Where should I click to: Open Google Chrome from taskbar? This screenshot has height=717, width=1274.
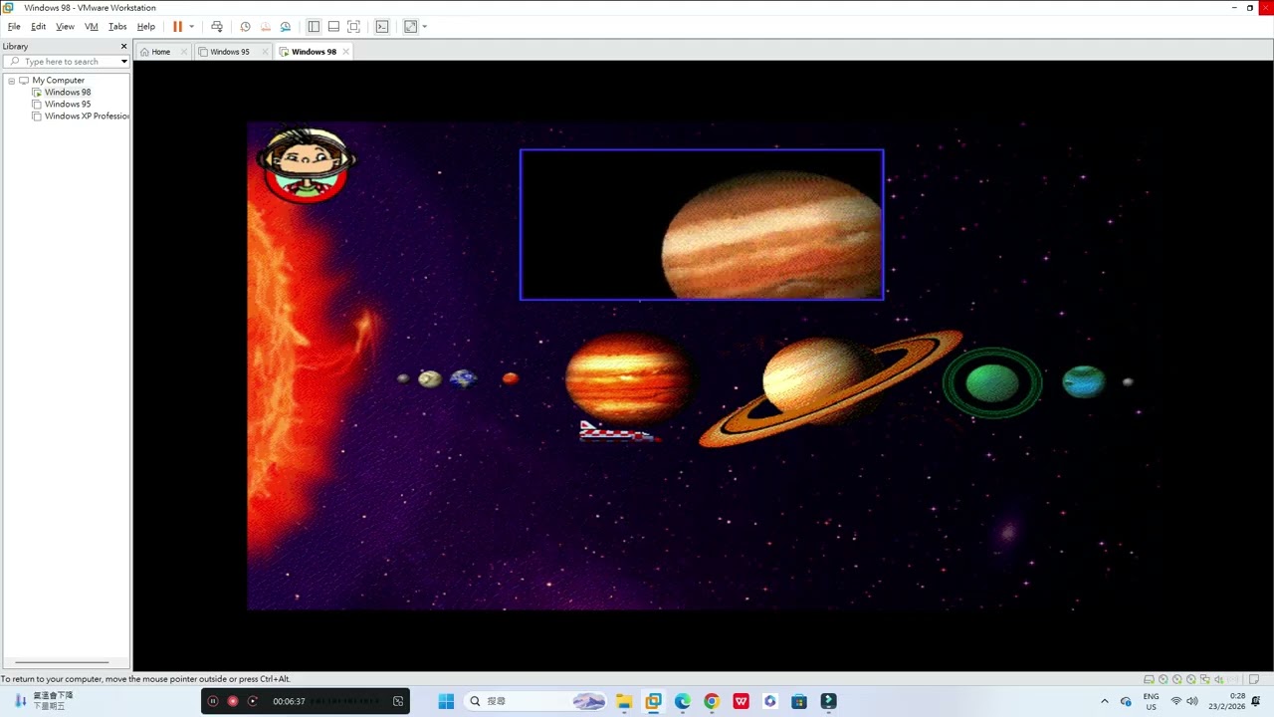click(x=712, y=701)
